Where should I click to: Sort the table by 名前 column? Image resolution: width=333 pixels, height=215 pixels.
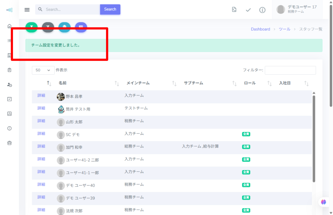117,83
